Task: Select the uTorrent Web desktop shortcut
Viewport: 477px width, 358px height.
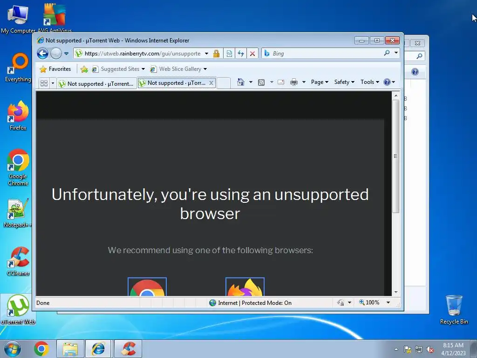Action: pyautogui.click(x=18, y=310)
